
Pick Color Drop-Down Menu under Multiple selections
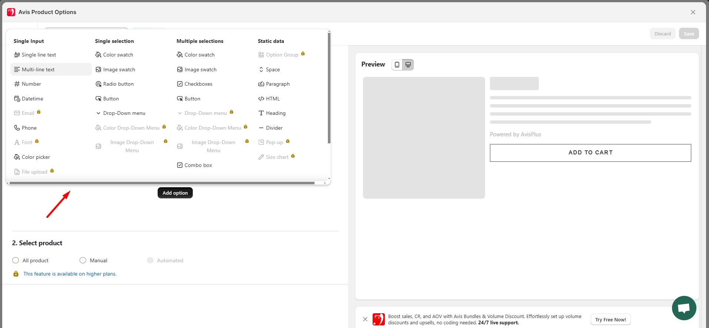tap(212, 128)
